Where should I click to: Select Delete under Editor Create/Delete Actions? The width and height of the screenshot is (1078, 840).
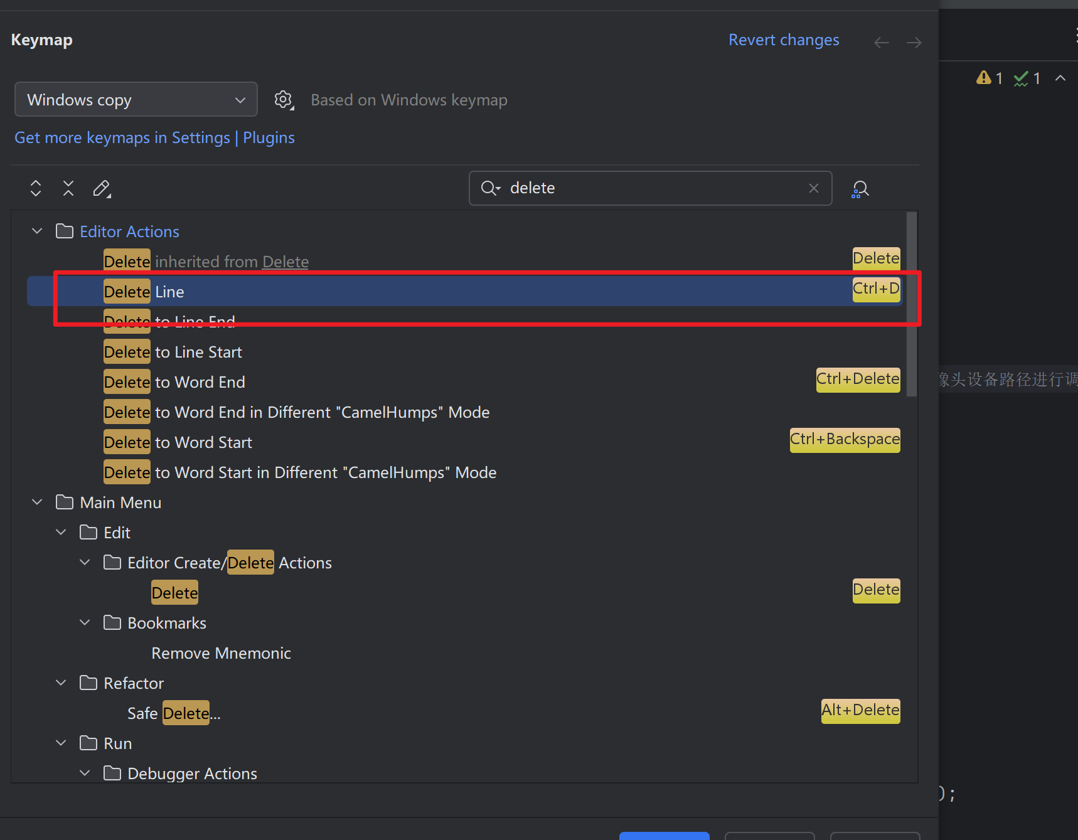coord(464,593)
